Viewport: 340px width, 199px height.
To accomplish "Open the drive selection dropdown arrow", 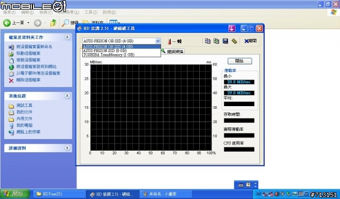I will (158, 41).
